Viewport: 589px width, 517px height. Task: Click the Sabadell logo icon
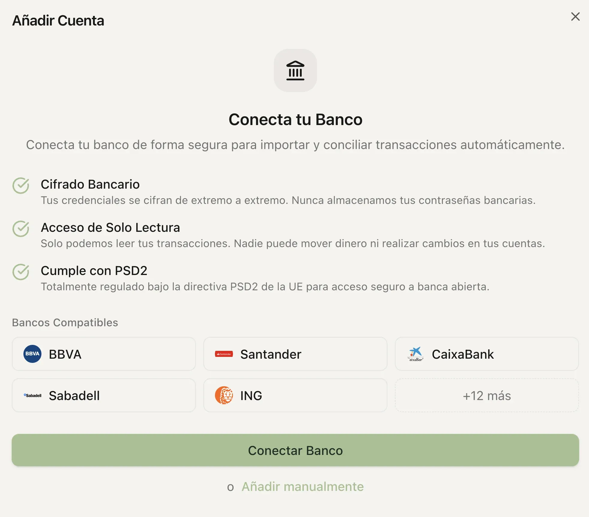tap(32, 395)
